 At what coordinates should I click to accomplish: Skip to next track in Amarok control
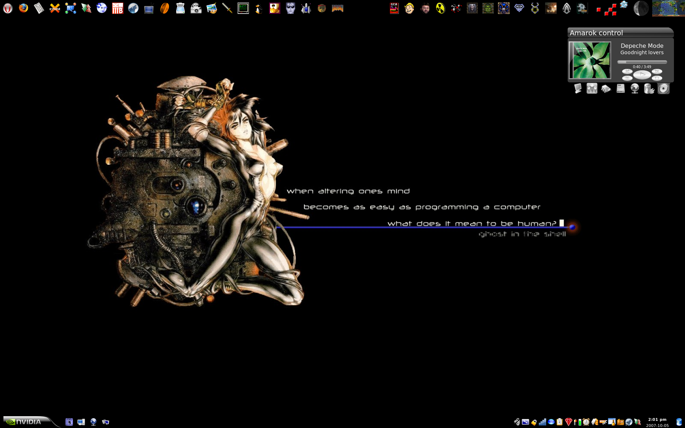click(x=657, y=71)
